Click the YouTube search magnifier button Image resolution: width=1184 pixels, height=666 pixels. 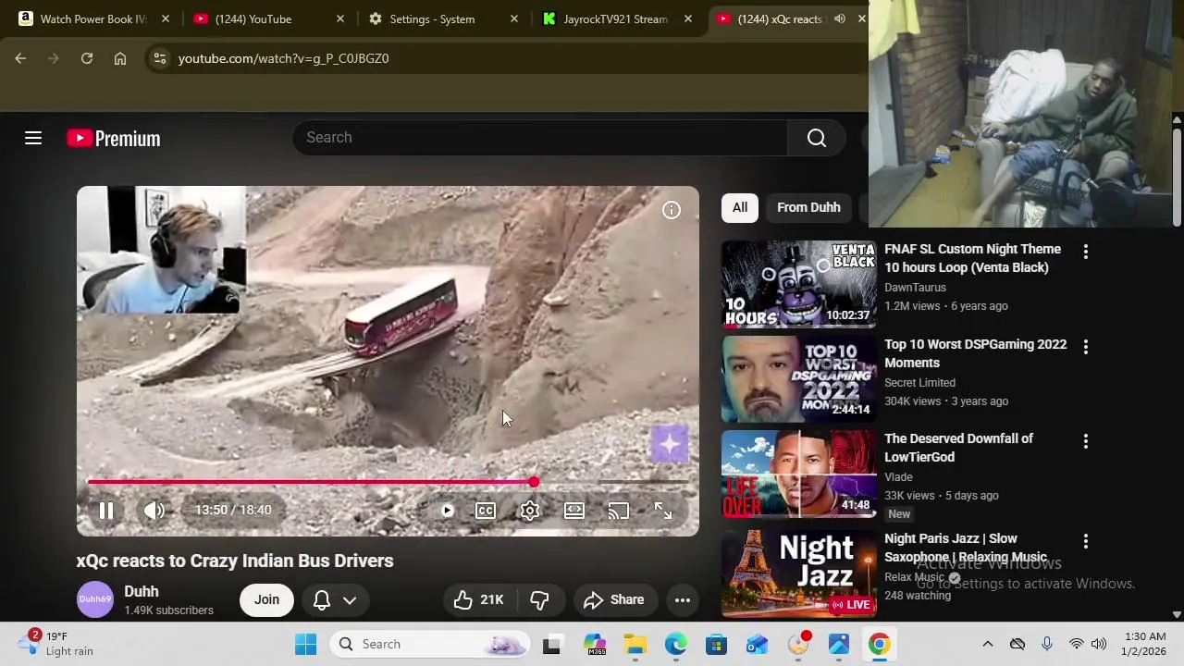817,138
